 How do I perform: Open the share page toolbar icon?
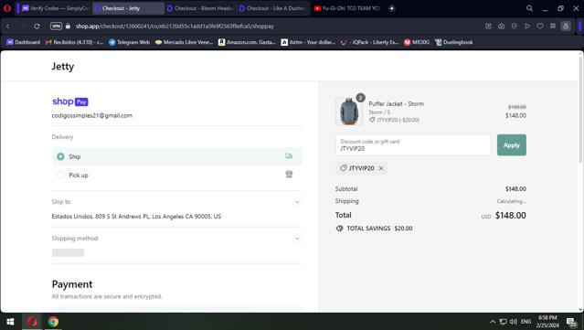tap(488, 27)
